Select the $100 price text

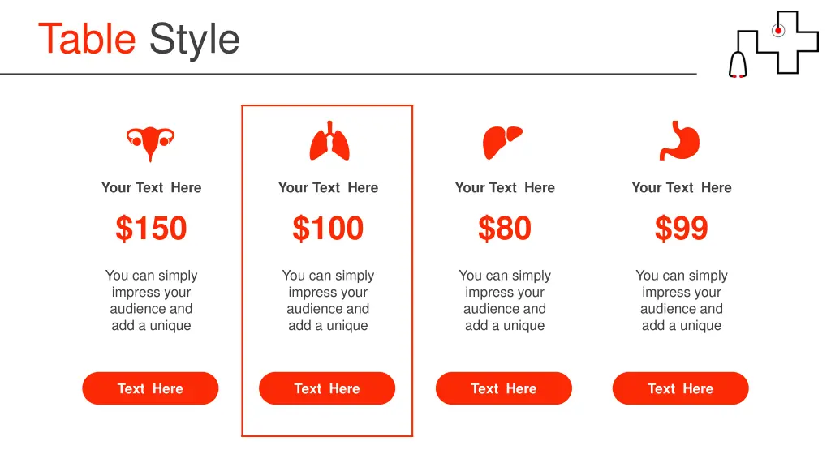tap(328, 228)
